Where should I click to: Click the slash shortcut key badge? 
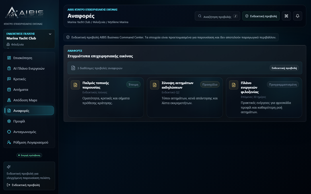click(x=235, y=16)
